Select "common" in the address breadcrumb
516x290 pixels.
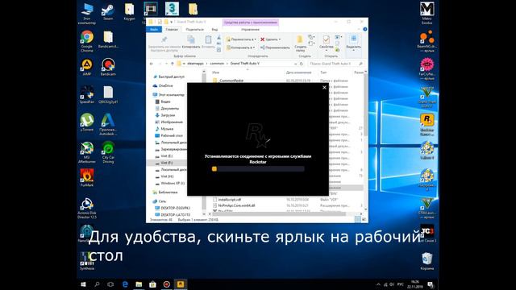coord(217,64)
